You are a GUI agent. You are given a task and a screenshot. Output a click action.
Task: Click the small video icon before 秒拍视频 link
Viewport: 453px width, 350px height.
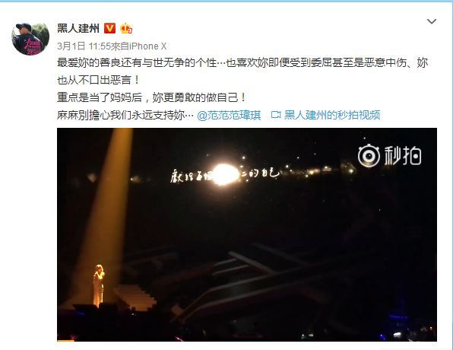(x=276, y=115)
